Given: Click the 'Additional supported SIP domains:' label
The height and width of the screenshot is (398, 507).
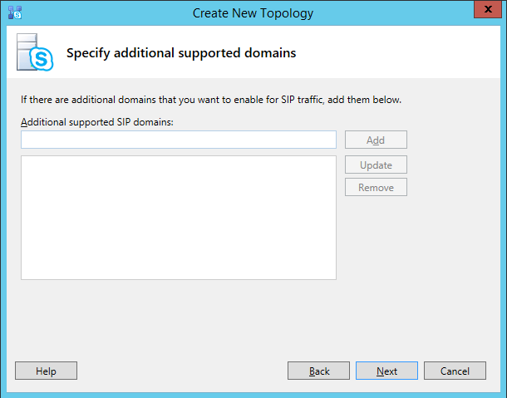Looking at the screenshot, I should pos(102,122).
